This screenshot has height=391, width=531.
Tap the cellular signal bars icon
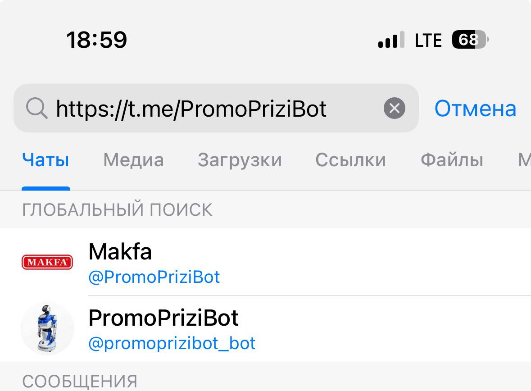[391, 41]
